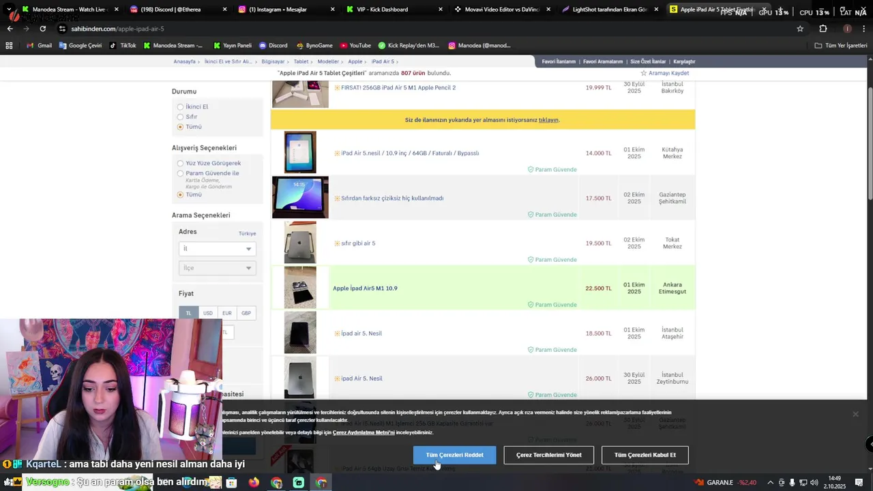Image resolution: width=873 pixels, height=491 pixels.
Task: Show hidden tray icons chevron
Action: pyautogui.click(x=771, y=483)
